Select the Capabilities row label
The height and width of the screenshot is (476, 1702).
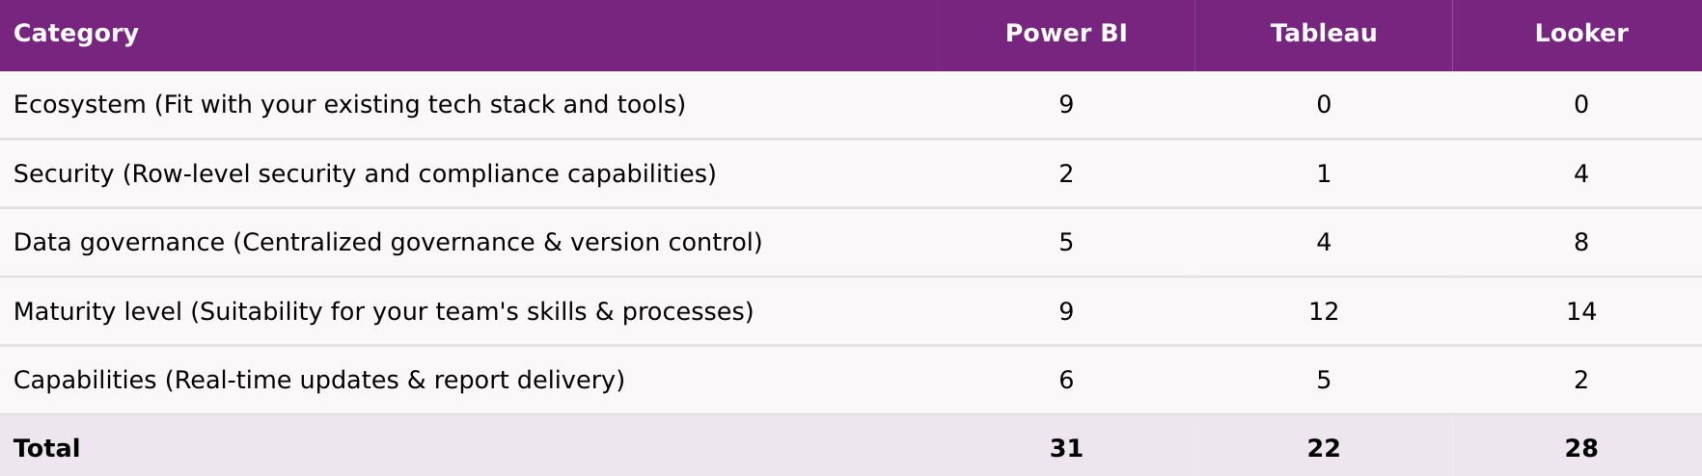[319, 381]
